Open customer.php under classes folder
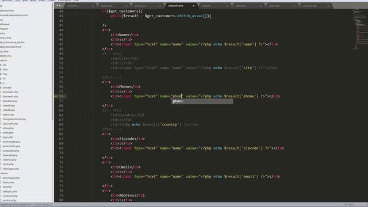Screen dimensions: 368x207 tap(10, 196)
